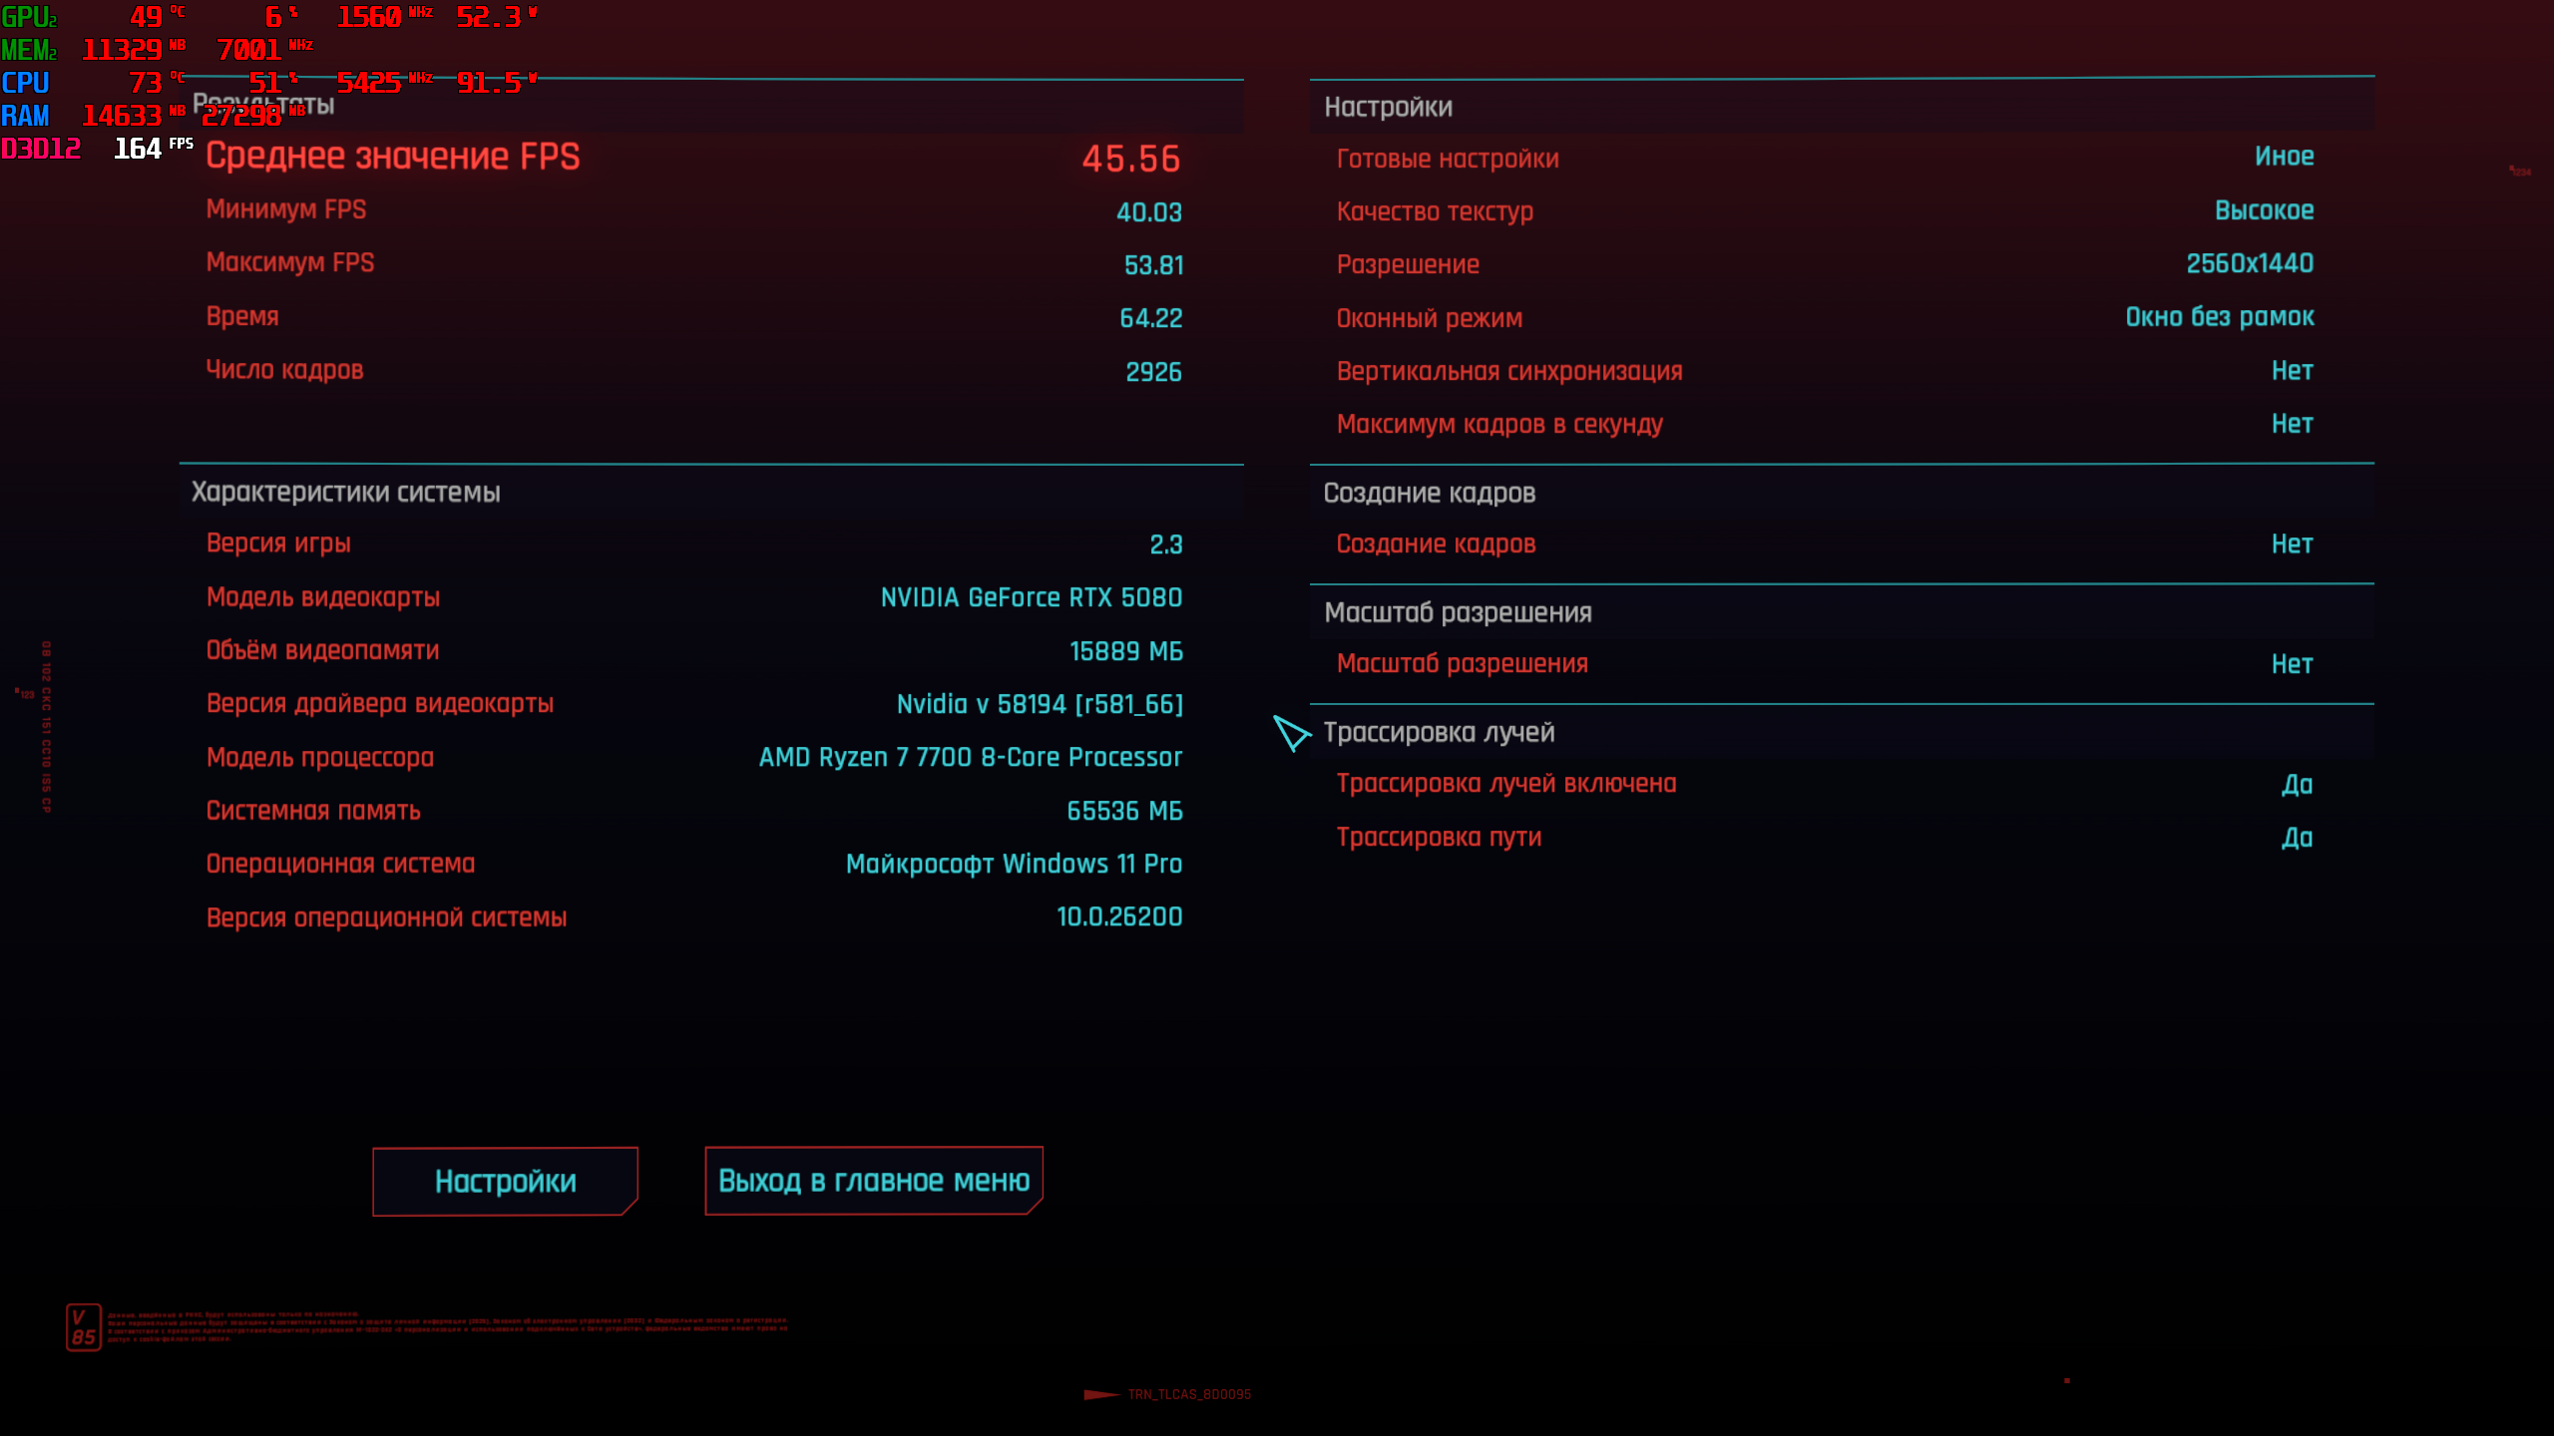This screenshot has height=1436, width=2554.
Task: Click the GPU label in overlay
Action: click(28, 17)
